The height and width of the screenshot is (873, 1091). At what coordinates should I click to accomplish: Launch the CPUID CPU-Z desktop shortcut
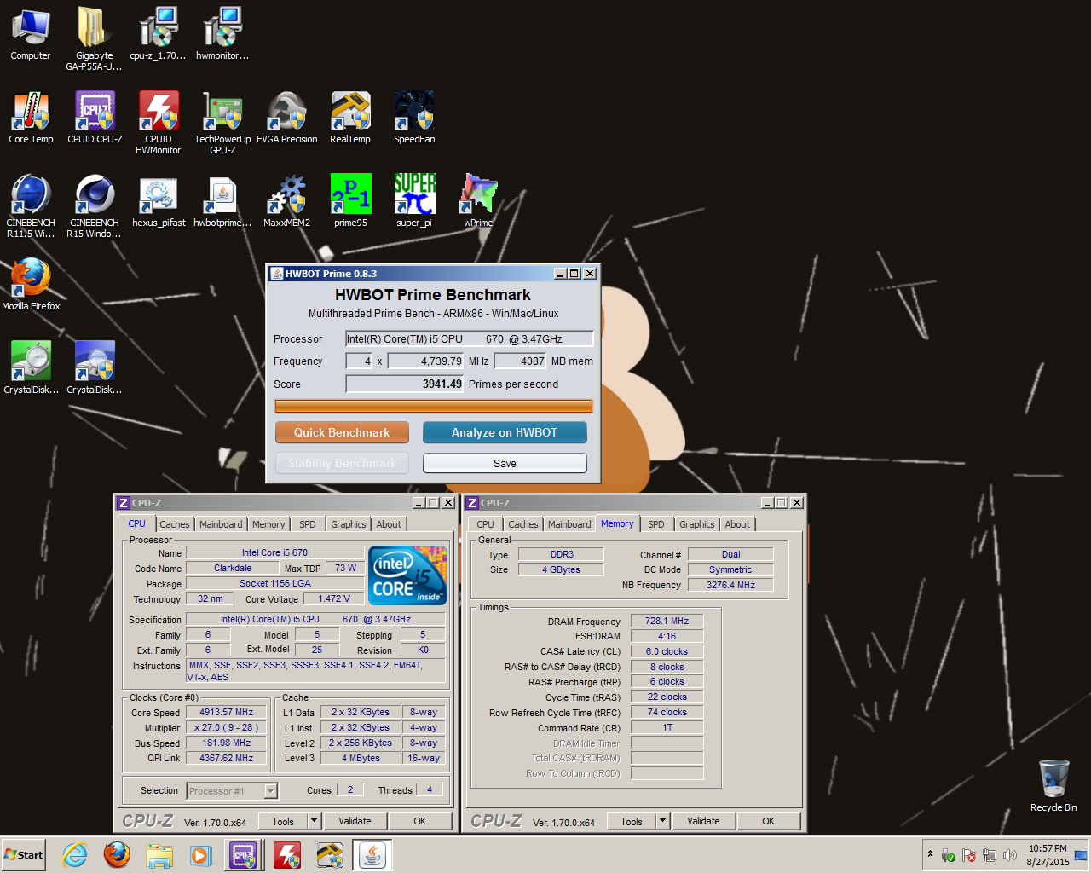pos(95,118)
